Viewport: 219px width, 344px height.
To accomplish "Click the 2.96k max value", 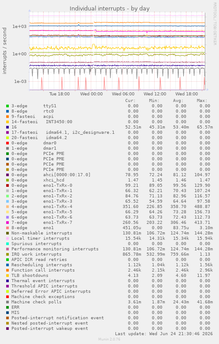I will coord(206,270).
